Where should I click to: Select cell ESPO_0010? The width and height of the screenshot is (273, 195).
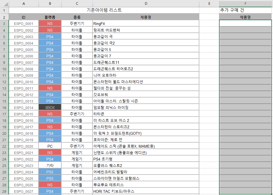(24, 82)
